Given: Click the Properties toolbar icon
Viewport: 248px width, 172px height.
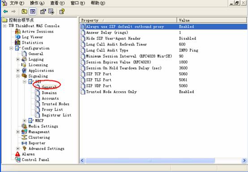Looking at the screenshot, I should tap(43, 11).
